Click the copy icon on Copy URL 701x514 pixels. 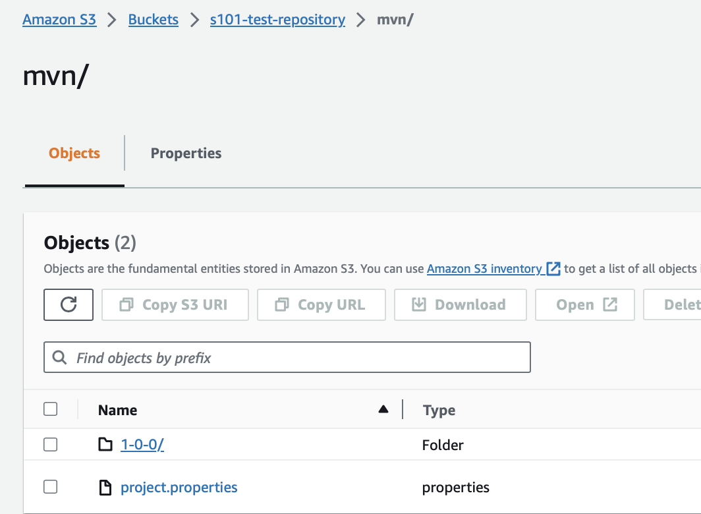pos(282,304)
